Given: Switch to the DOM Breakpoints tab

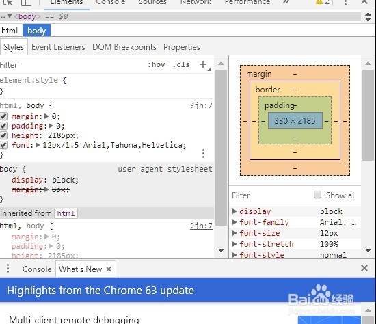Looking at the screenshot, I should 124,47.
